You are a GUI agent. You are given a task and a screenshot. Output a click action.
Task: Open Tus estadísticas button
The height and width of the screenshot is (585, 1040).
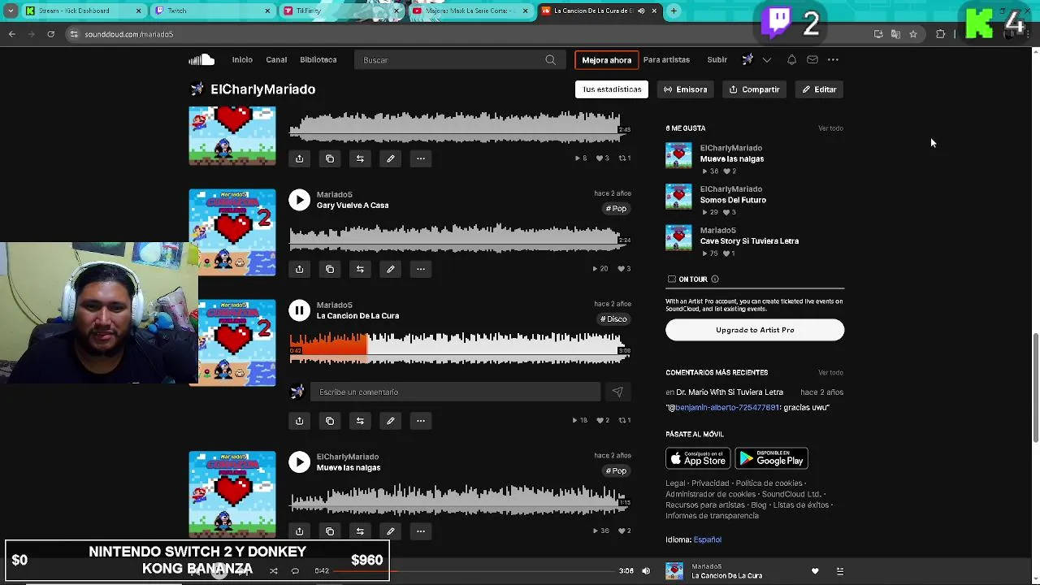click(x=612, y=89)
